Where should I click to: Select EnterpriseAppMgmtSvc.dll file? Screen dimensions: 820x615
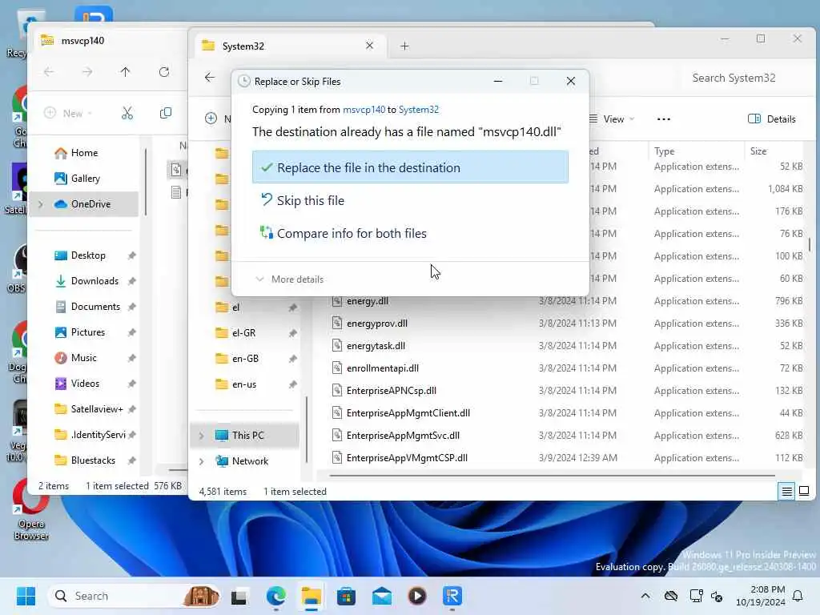403,436
